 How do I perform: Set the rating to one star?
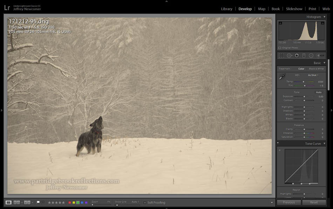point(49,203)
